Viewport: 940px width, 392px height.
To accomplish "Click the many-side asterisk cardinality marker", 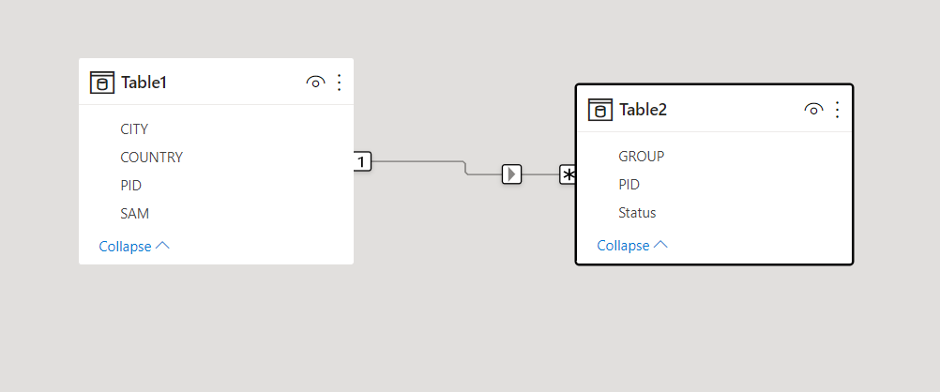I will coord(568,174).
